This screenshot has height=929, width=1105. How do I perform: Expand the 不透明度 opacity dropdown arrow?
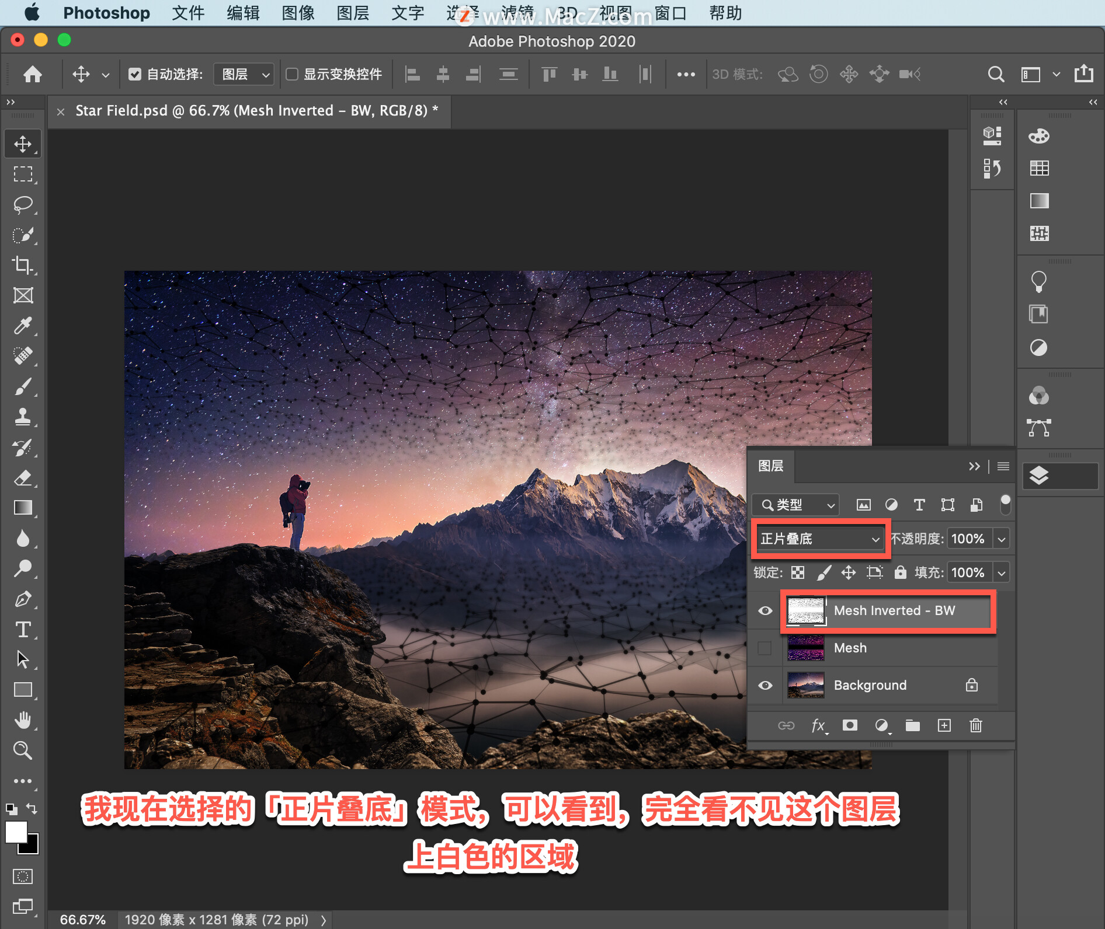click(x=1002, y=539)
